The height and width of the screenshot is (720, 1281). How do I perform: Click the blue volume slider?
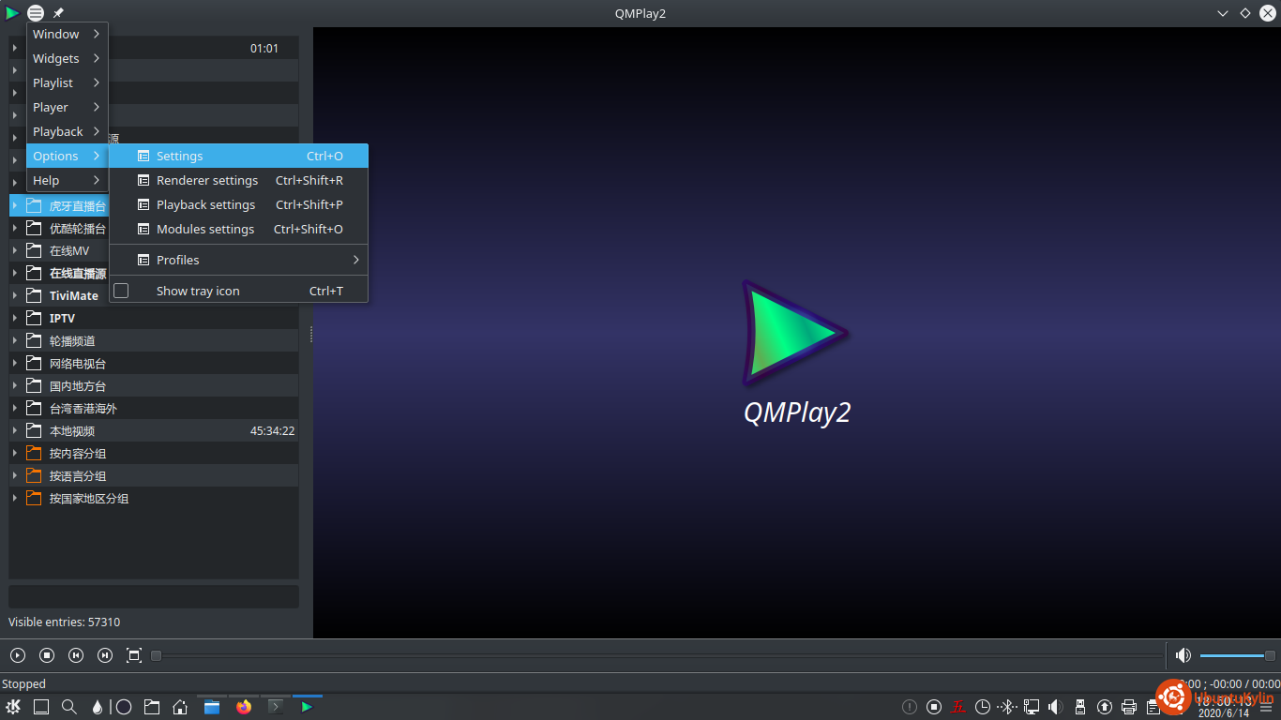click(1237, 655)
